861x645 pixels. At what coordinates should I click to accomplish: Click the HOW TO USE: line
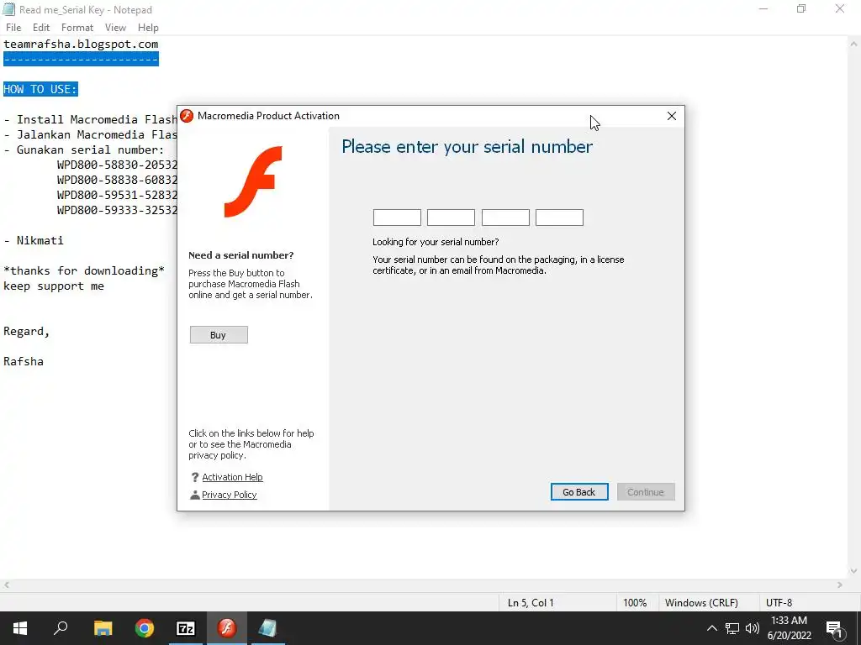(40, 89)
